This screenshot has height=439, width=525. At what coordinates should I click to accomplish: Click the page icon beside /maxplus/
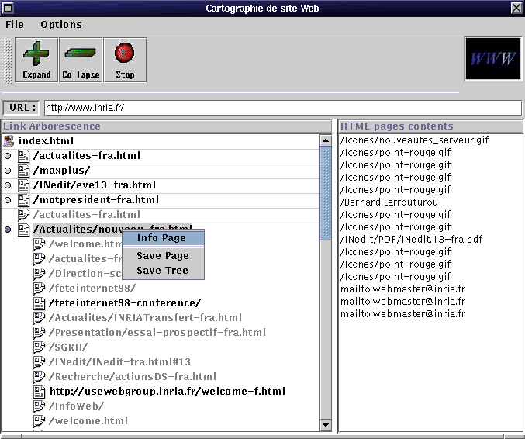click(24, 171)
